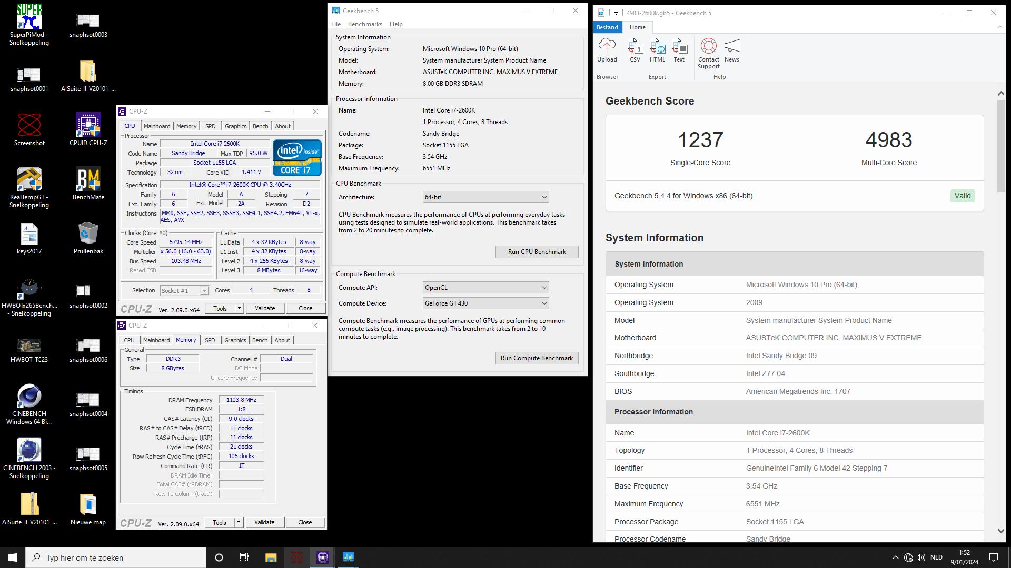Image resolution: width=1011 pixels, height=568 pixels.
Task: Launch BenchMate from desktop
Action: tap(88, 184)
